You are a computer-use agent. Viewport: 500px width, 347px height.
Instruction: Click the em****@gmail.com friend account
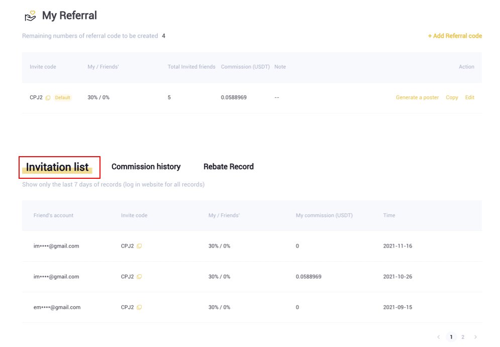click(x=57, y=307)
